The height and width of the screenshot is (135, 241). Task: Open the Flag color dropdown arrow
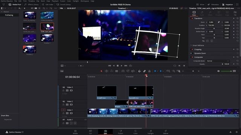click(x=157, y=71)
